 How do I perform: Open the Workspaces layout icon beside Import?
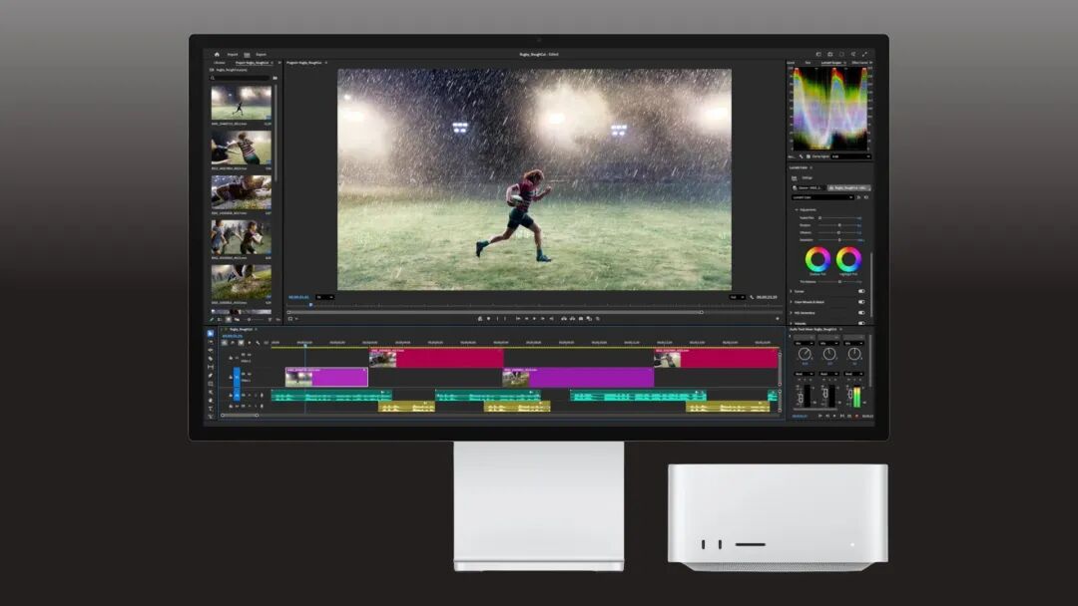[x=247, y=54]
